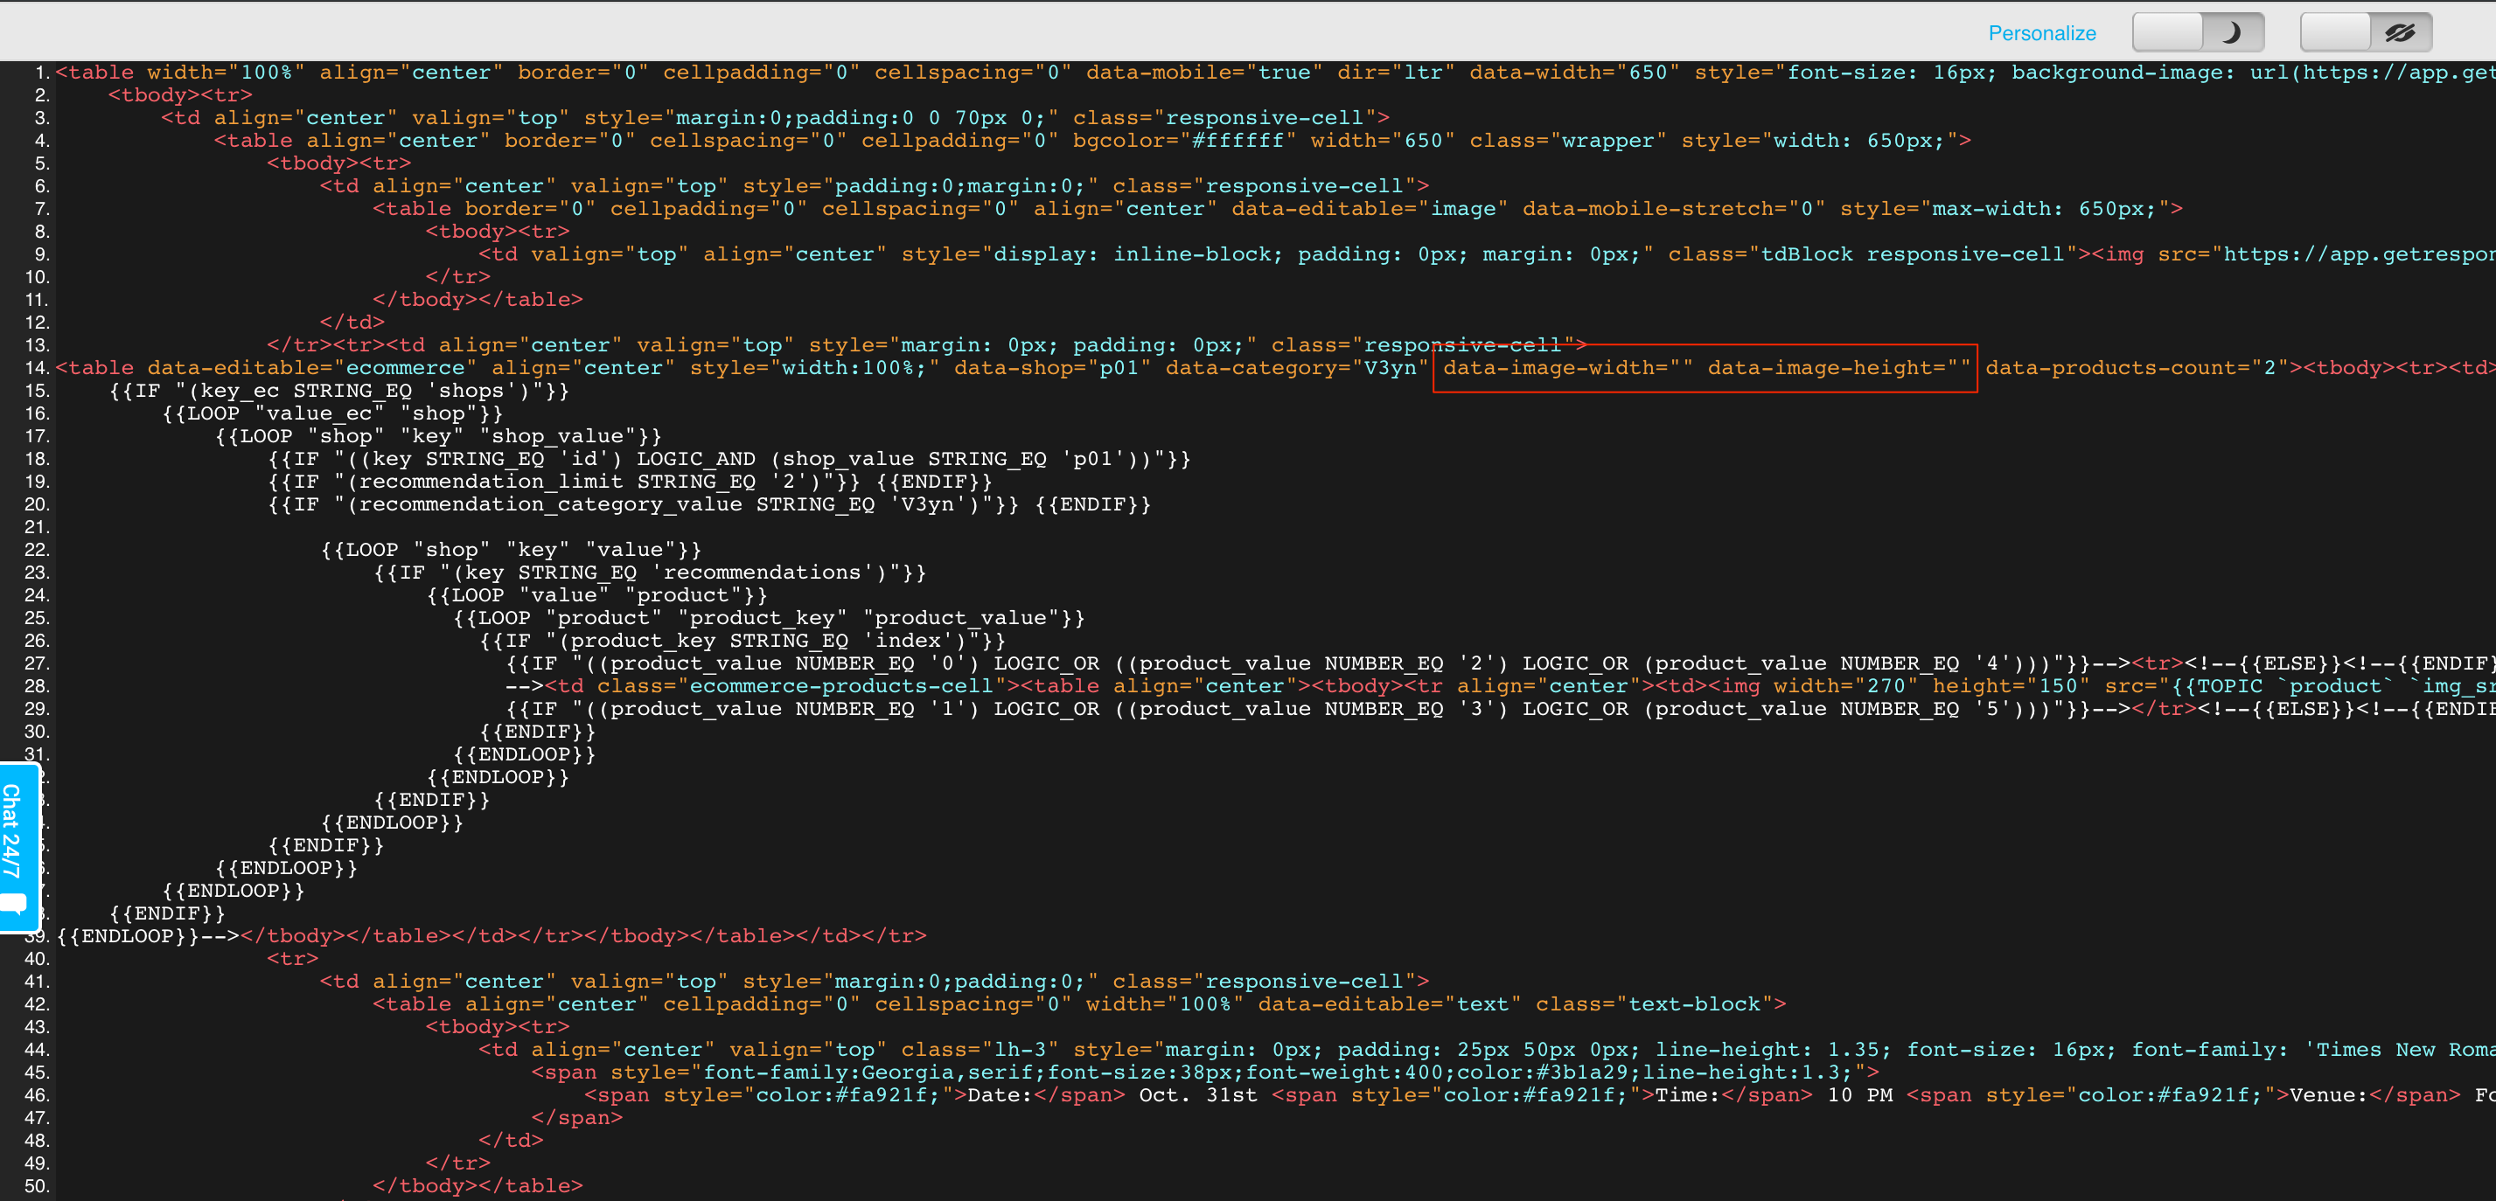Click the </tbody></table> text on line 11

478,301
